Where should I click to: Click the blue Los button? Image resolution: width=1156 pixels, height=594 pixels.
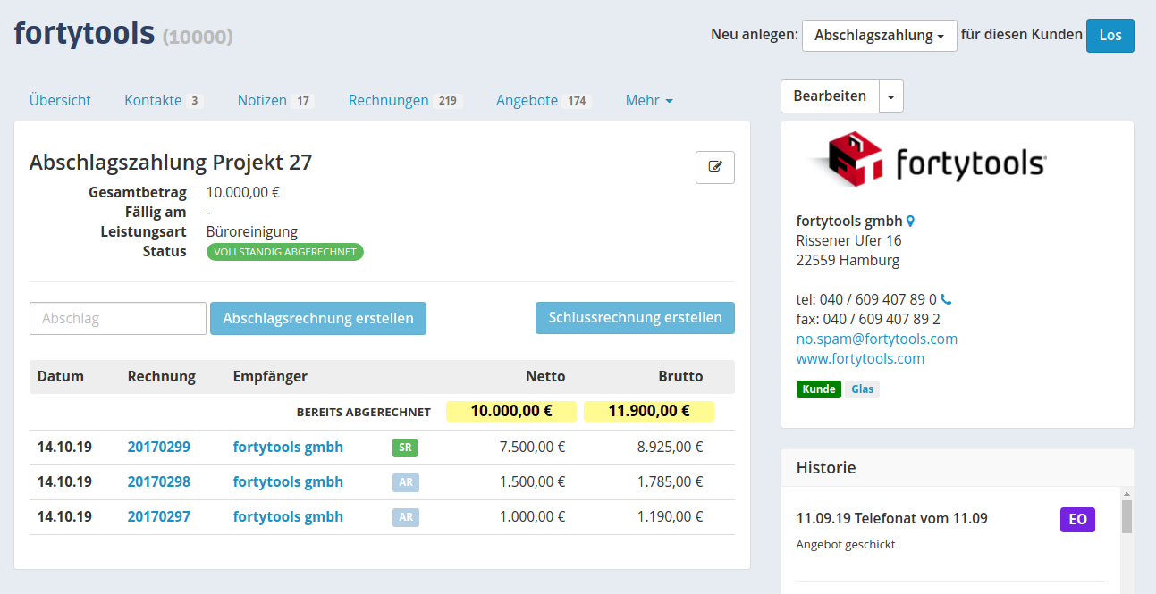click(1110, 36)
